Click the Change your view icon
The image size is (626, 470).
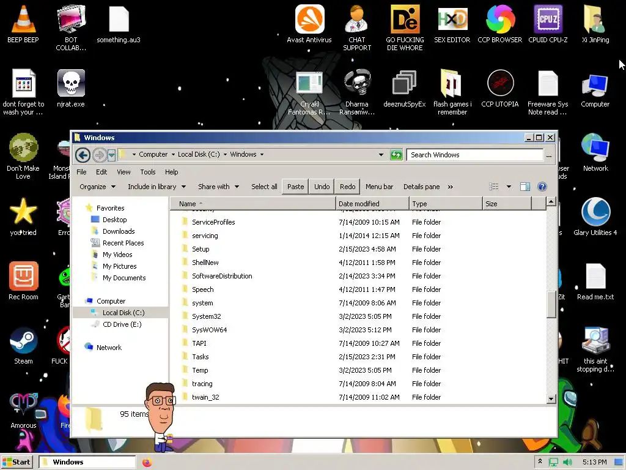tap(494, 187)
